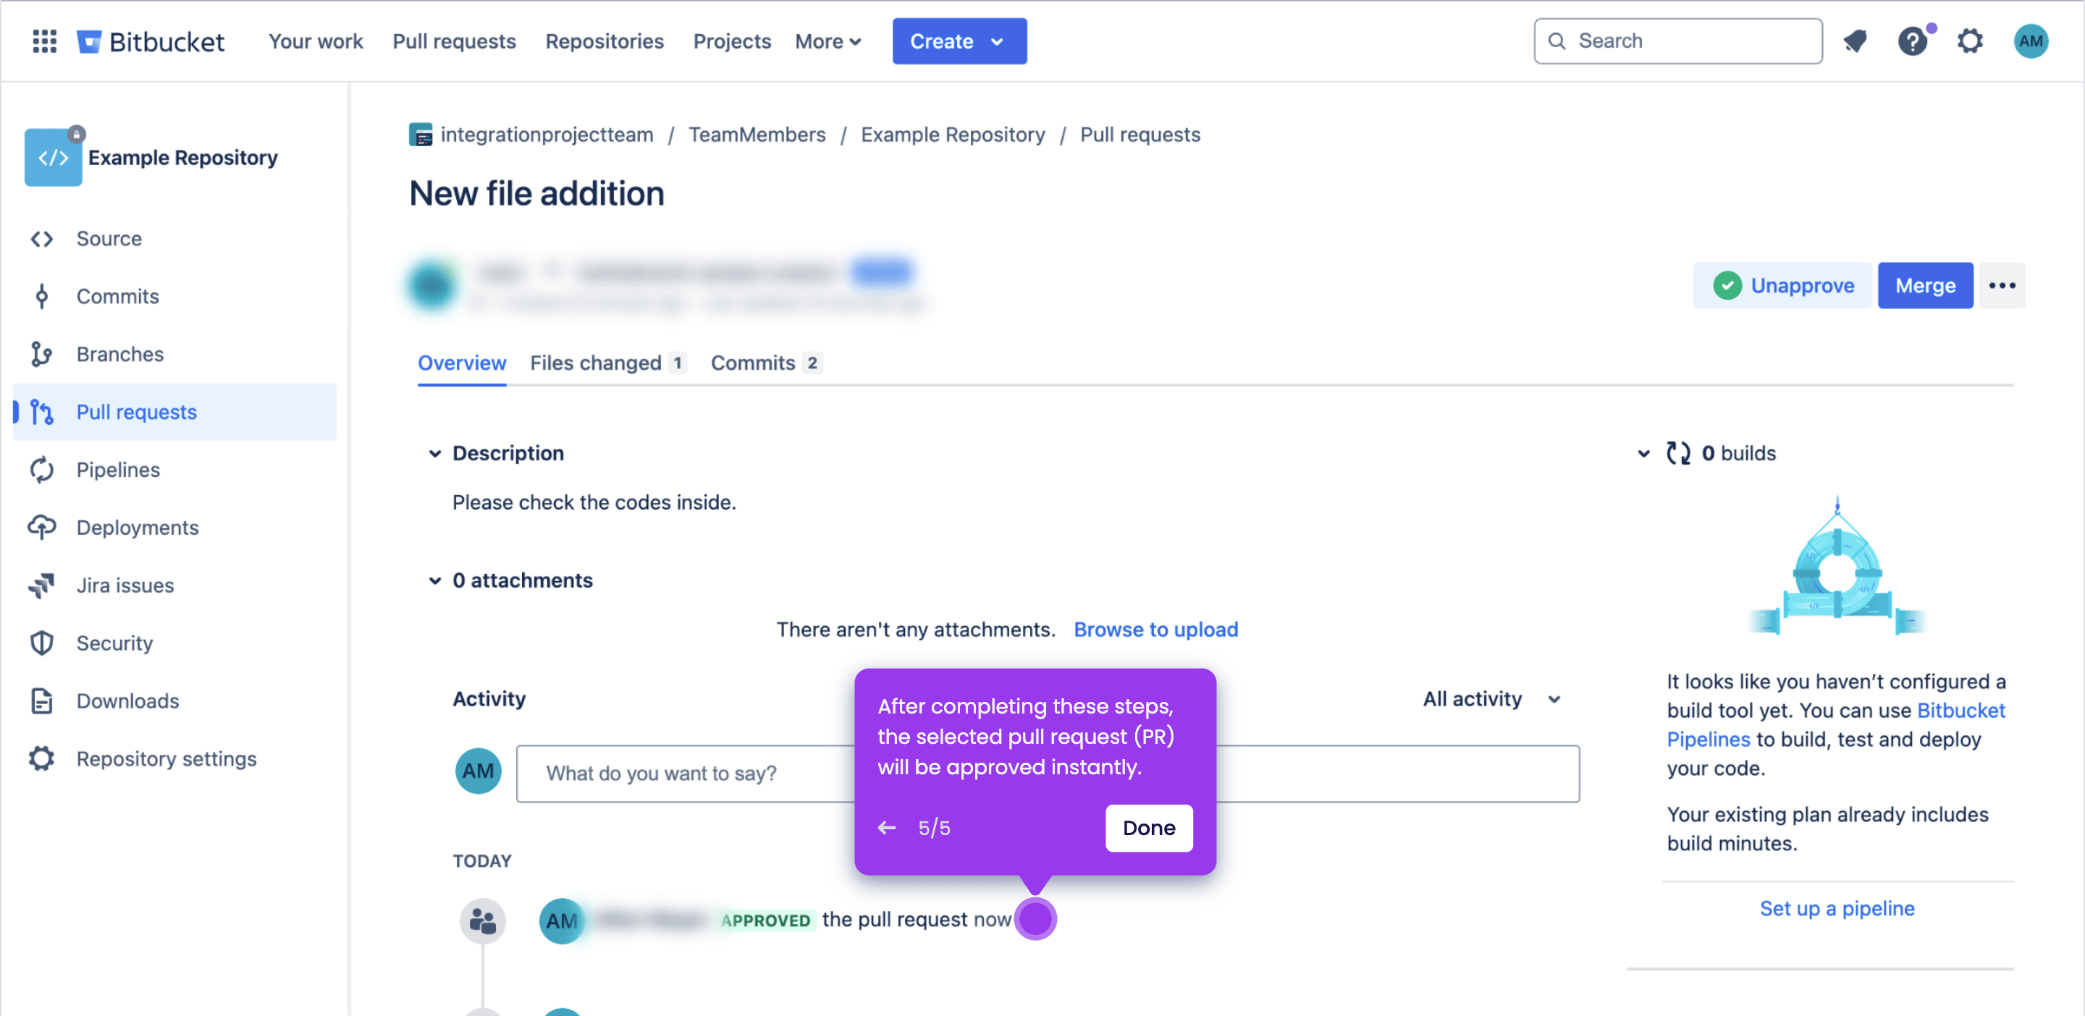Click the Jira issues icon
The height and width of the screenshot is (1016, 2085).
pyautogui.click(x=42, y=585)
